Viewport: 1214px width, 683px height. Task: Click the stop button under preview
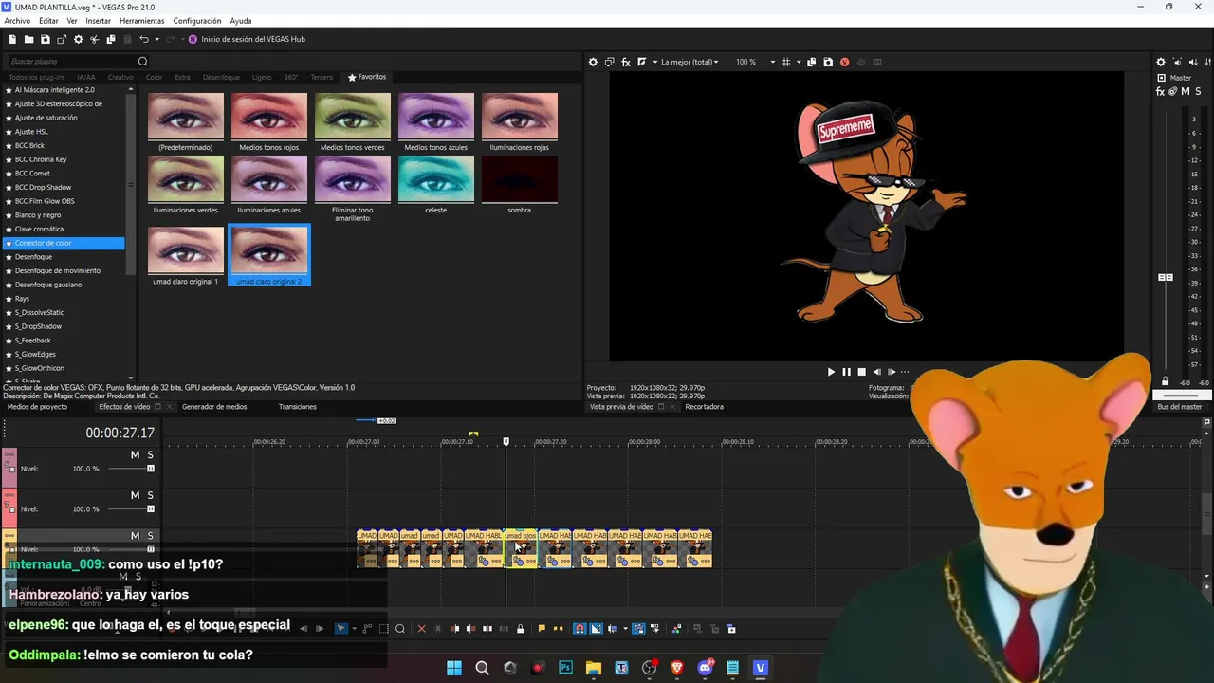click(861, 372)
